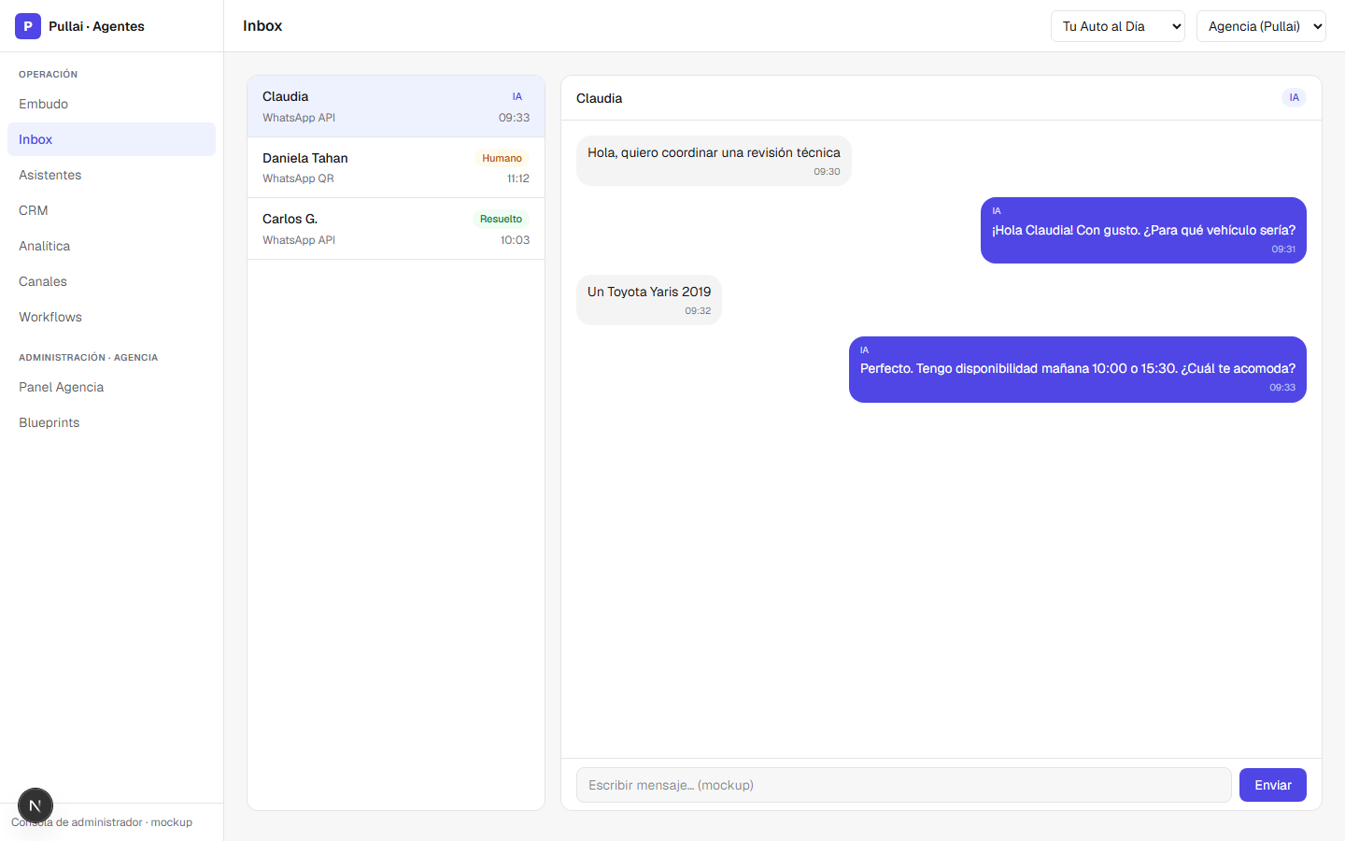Open the Agencia (Pullai) role dropdown

point(1261,26)
